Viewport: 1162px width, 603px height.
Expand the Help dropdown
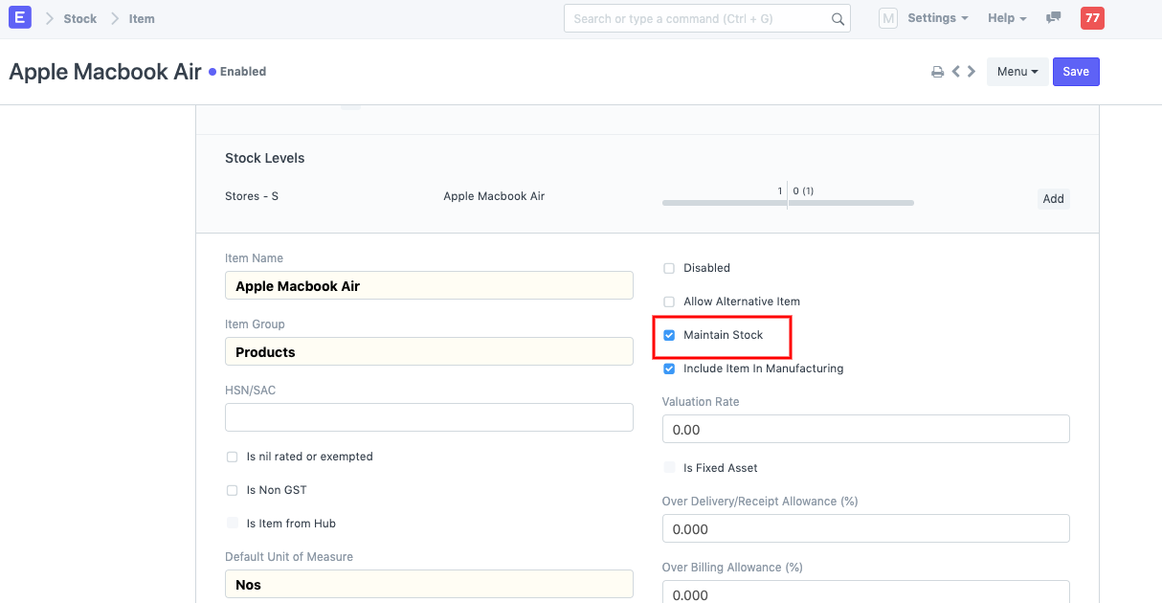(x=1007, y=18)
